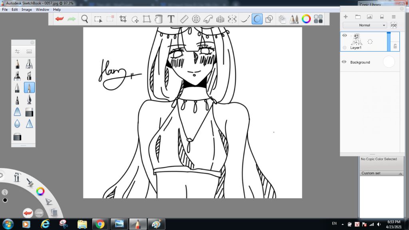Hide the Background layer eye icon

pos(344,62)
